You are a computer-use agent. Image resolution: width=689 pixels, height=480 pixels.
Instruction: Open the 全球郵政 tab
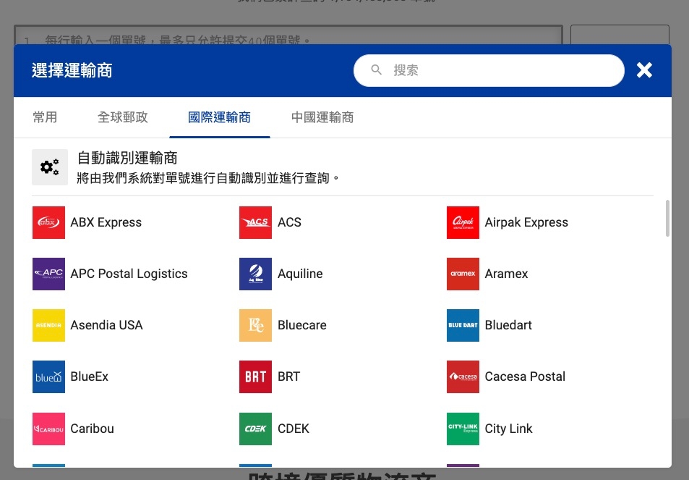[x=123, y=117]
